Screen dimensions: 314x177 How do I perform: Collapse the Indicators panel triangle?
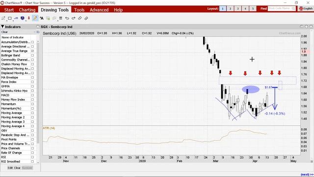pyautogui.click(x=2, y=27)
